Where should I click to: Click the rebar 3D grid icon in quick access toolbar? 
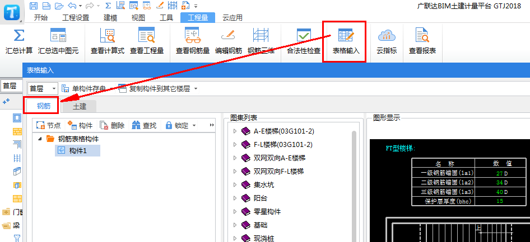tap(173, 6)
